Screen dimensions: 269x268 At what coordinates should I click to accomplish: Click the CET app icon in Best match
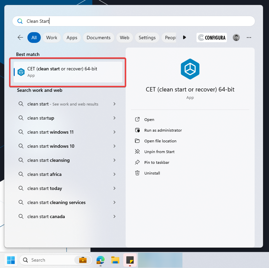(21, 72)
